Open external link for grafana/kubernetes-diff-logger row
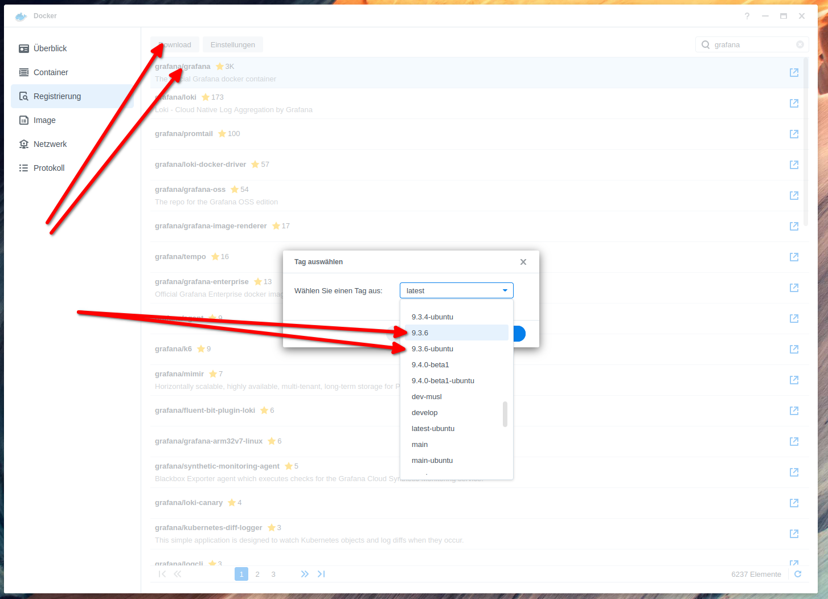This screenshot has height=599, width=828. [x=794, y=534]
